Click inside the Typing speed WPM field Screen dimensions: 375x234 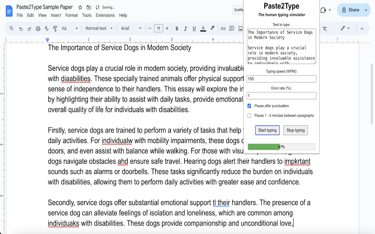[281, 79]
